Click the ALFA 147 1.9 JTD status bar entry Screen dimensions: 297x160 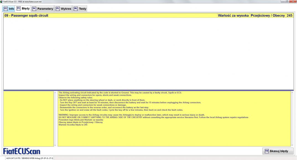(30, 158)
